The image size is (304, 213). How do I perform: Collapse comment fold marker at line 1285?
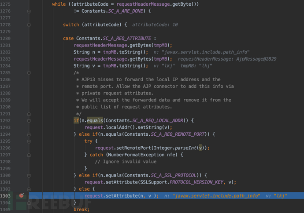pos(29,73)
